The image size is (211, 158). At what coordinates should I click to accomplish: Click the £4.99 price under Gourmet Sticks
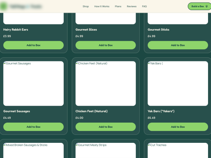151,36
